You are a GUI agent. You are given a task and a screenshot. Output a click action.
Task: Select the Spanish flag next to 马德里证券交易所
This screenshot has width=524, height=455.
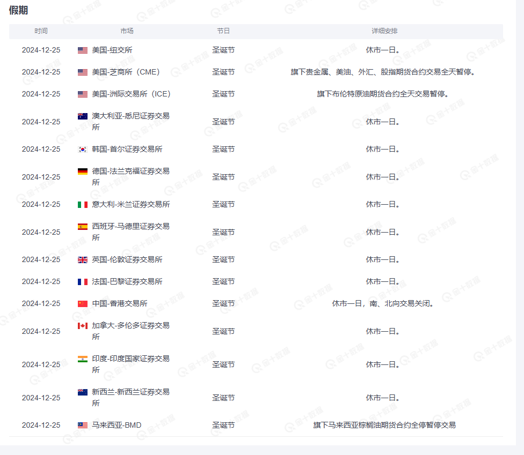coord(82,226)
